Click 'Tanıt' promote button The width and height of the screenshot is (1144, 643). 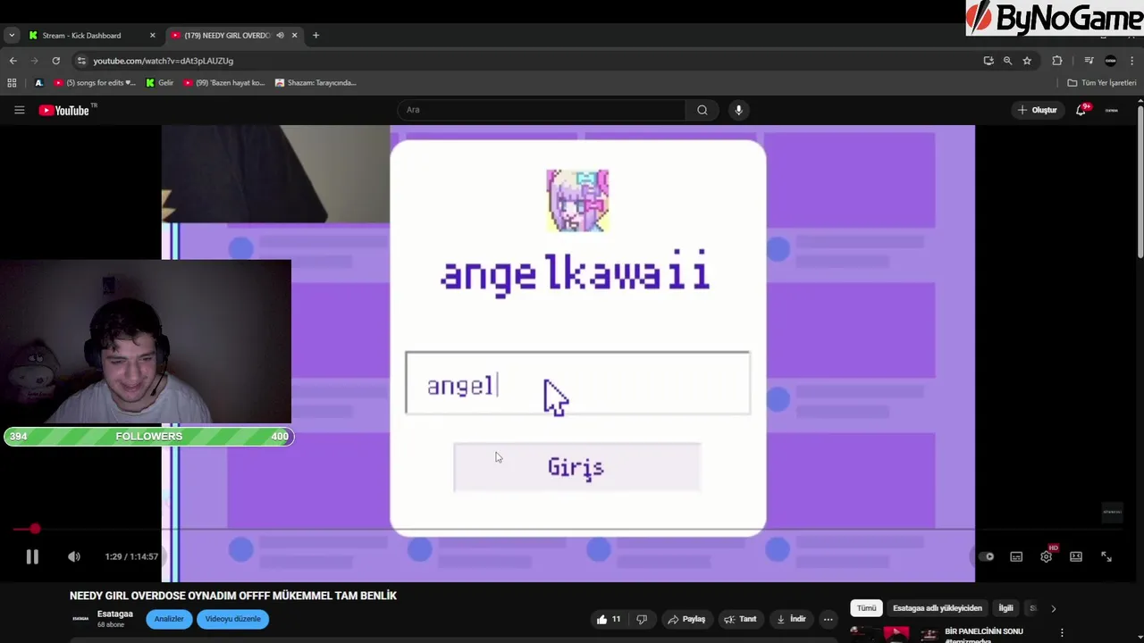pos(740,619)
